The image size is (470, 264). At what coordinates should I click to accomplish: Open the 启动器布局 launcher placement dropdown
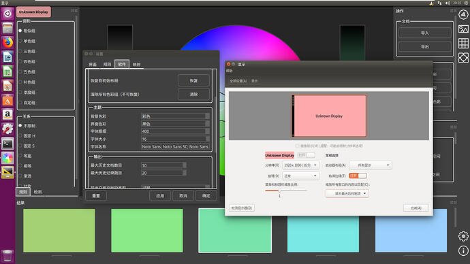(x=371, y=165)
